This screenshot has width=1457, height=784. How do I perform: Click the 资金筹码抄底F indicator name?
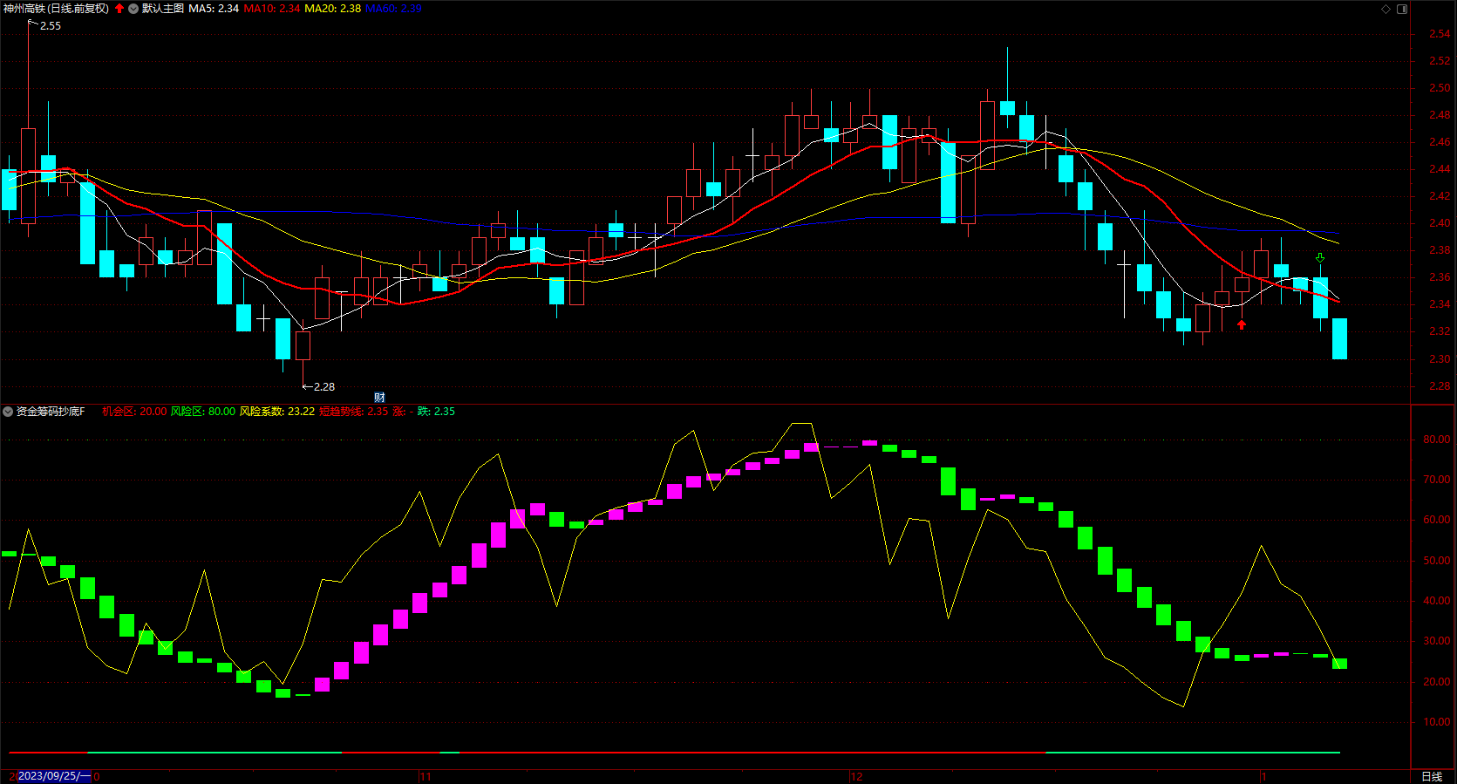[x=51, y=412]
